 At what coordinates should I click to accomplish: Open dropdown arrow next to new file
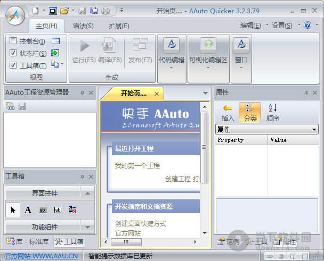pyautogui.click(x=44, y=10)
